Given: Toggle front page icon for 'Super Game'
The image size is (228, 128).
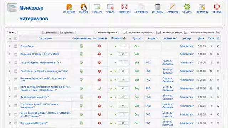Looking at the screenshot, I should click(x=99, y=46).
